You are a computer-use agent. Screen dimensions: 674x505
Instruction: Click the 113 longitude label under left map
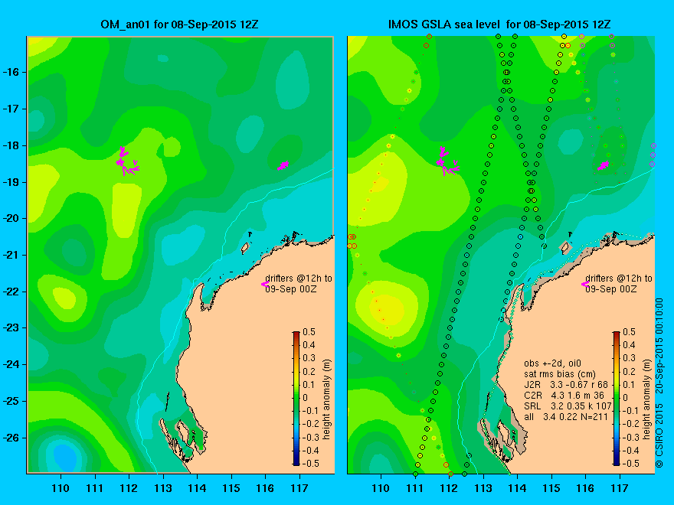163,488
